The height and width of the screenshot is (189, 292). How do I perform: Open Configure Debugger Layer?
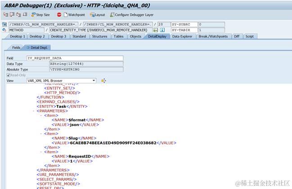[x=132, y=15]
